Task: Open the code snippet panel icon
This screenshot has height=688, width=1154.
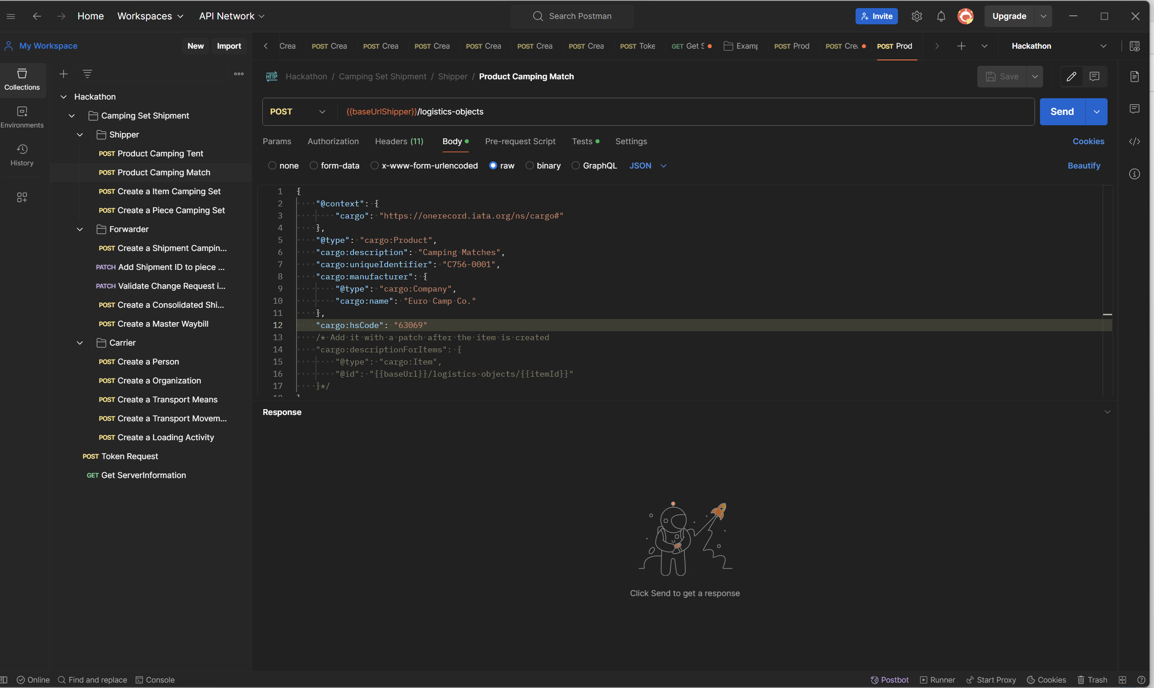Action: click(1134, 141)
